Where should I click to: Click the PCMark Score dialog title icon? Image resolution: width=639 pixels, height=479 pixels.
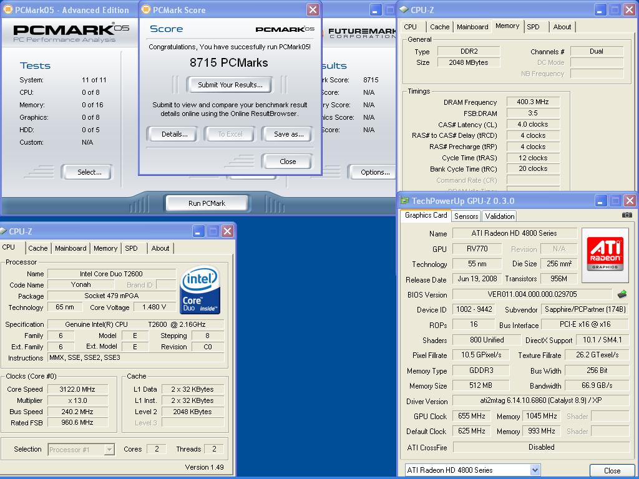click(146, 10)
